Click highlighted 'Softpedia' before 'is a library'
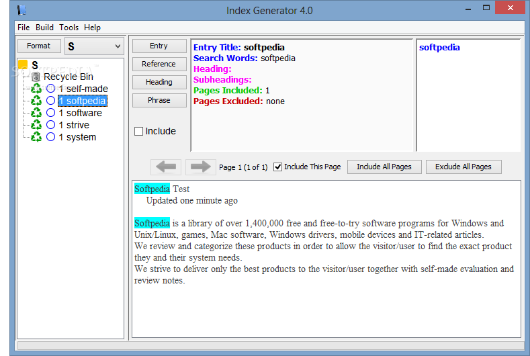Image resolution: width=530 pixels, height=356 pixels. (152, 223)
